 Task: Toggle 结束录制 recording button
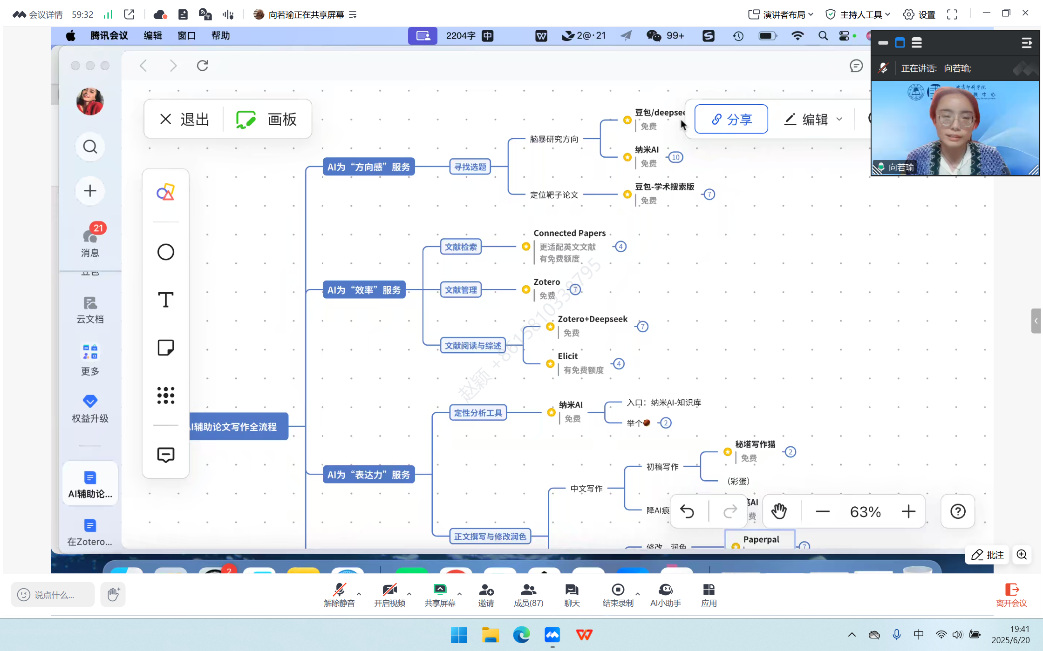(618, 595)
